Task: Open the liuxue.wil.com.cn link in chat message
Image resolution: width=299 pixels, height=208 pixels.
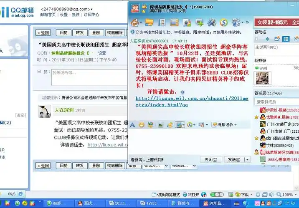Action: click(192, 102)
